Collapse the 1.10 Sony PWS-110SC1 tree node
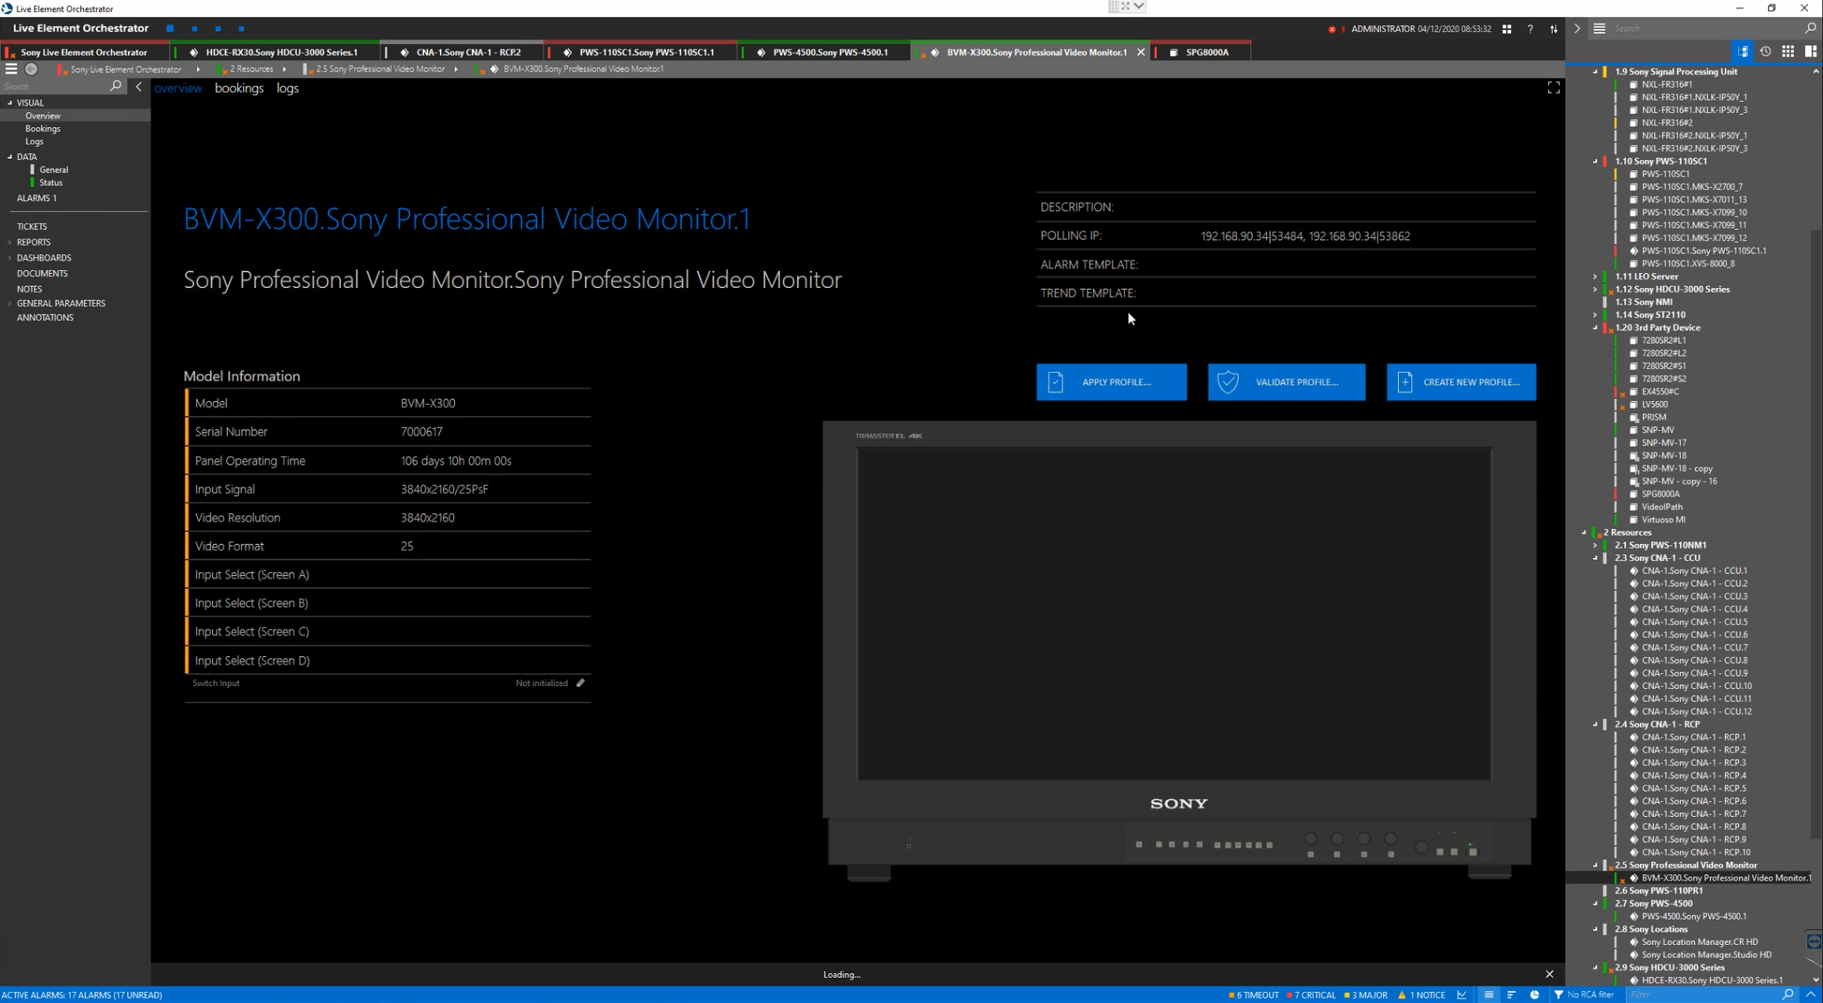 1595,161
